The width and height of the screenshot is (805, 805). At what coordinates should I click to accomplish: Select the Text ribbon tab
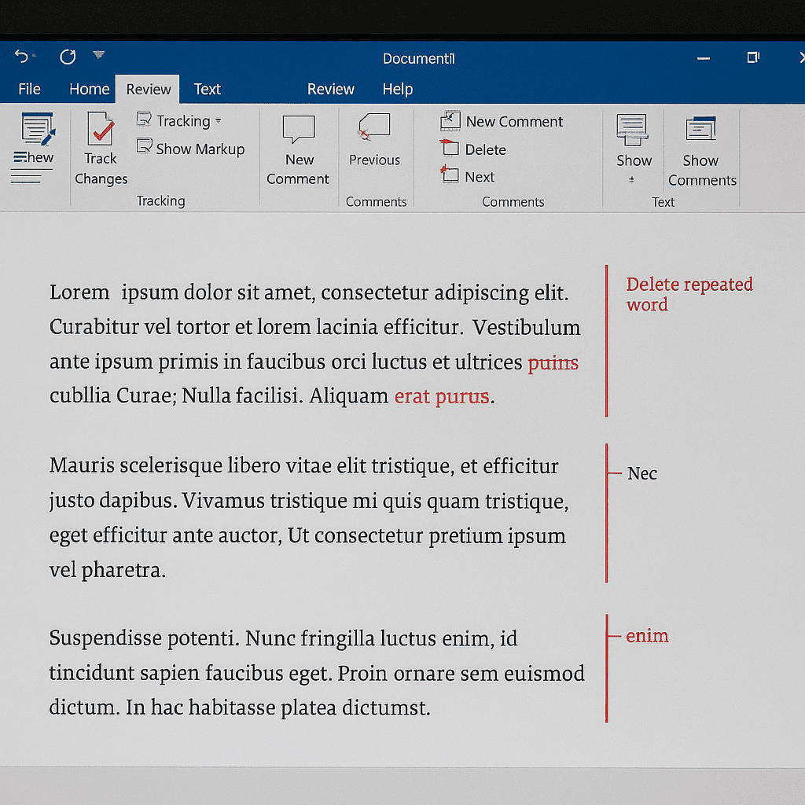pos(207,89)
